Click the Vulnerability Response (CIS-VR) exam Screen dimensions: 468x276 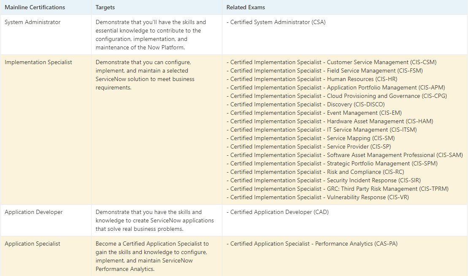pos(318,197)
